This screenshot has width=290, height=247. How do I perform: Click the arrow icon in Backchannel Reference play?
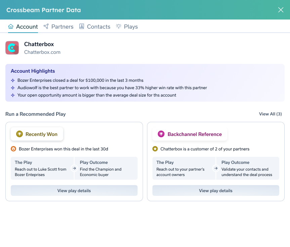[216, 168]
